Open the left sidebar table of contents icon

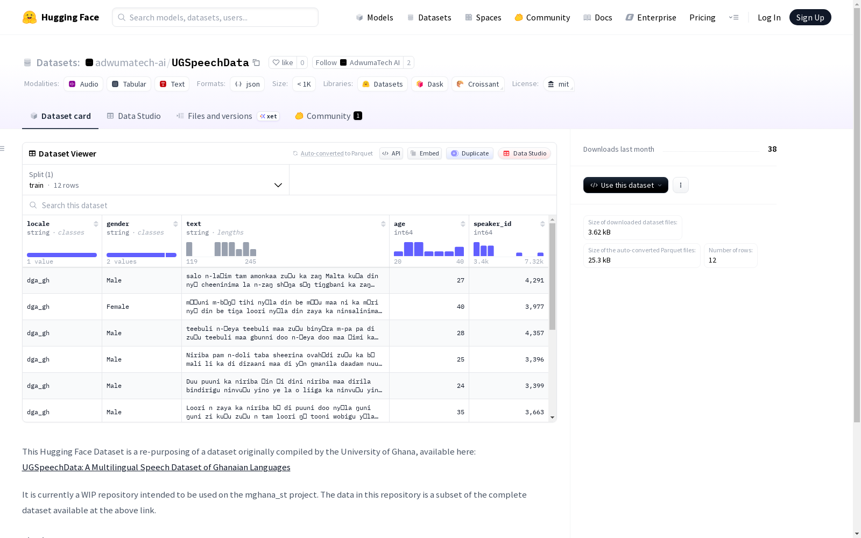point(3,148)
